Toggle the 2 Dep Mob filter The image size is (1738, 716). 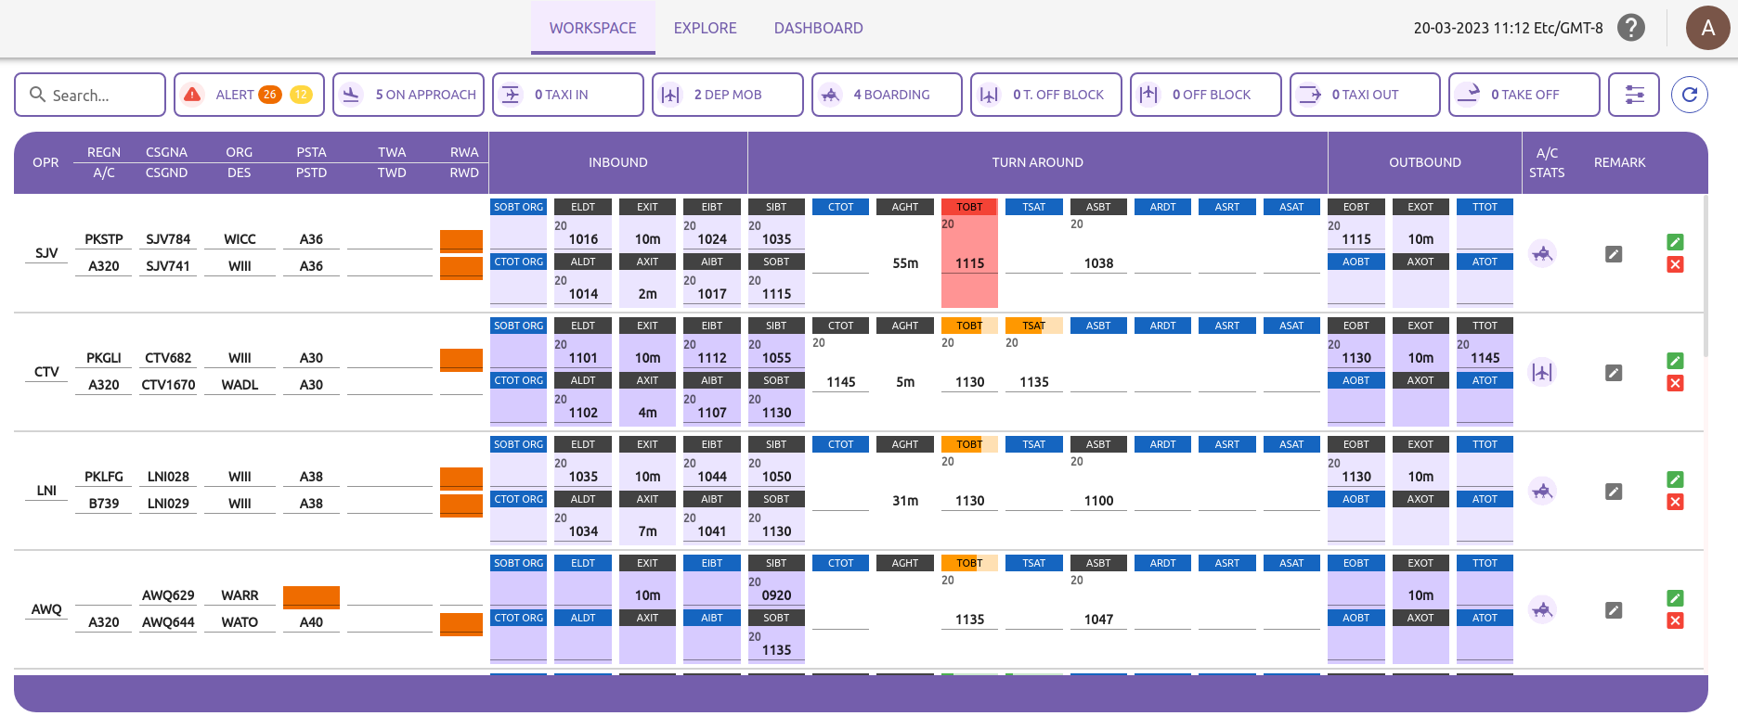click(x=727, y=95)
